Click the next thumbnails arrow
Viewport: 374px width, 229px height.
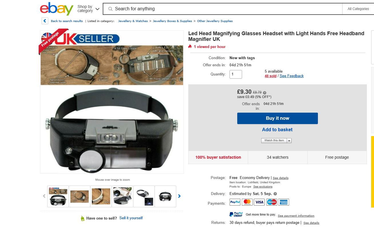coord(179,196)
